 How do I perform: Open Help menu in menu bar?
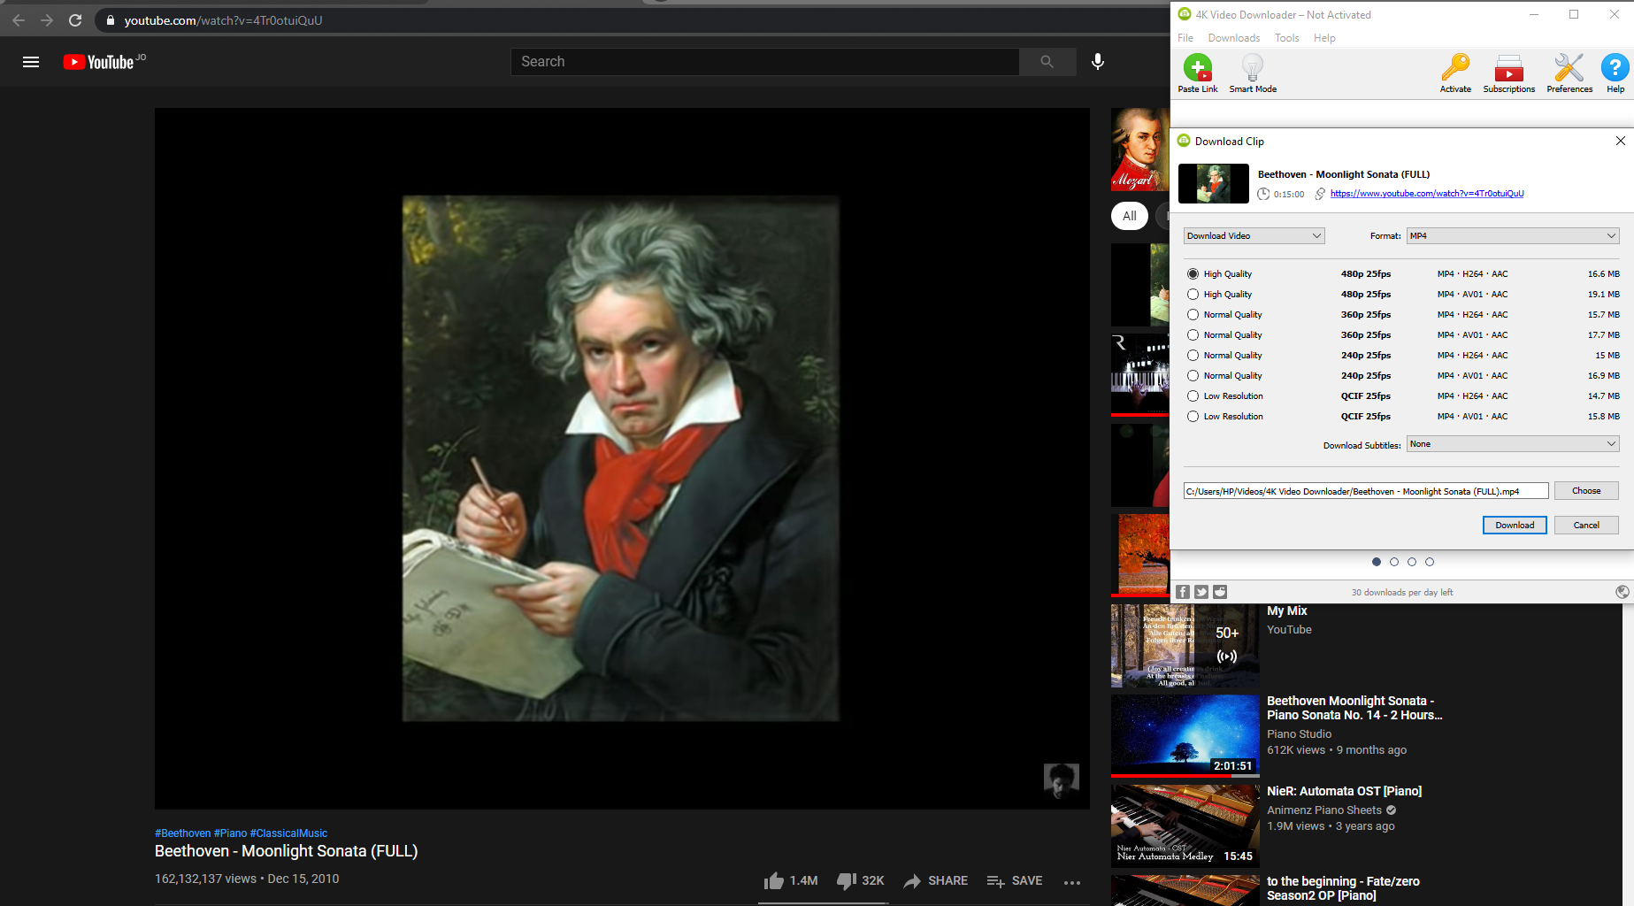click(1324, 38)
